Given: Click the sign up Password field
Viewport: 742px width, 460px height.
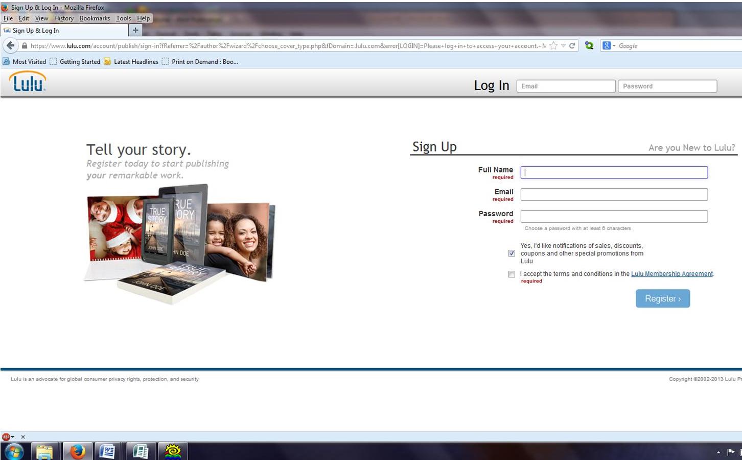Looking at the screenshot, I should [x=614, y=216].
